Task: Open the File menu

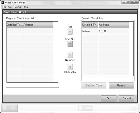Action: [4, 7]
